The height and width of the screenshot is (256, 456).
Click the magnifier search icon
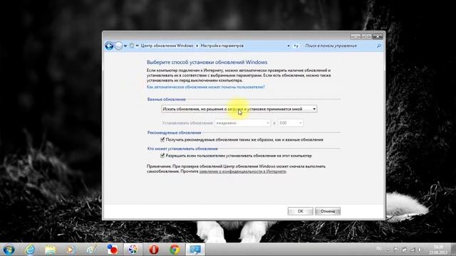379,46
